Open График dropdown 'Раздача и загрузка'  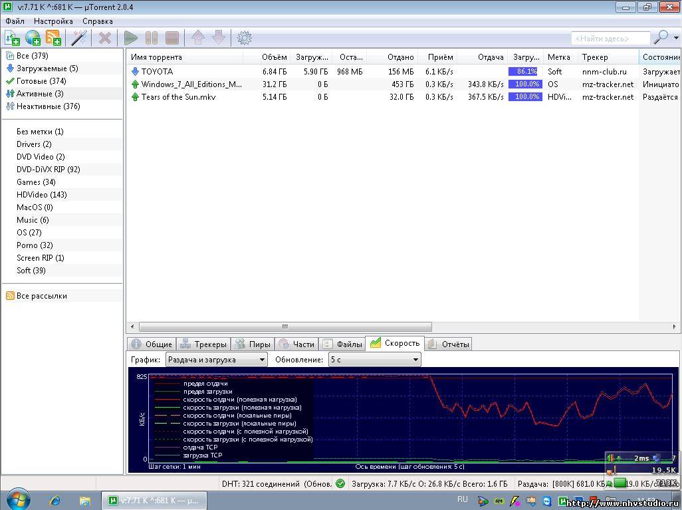tap(217, 360)
